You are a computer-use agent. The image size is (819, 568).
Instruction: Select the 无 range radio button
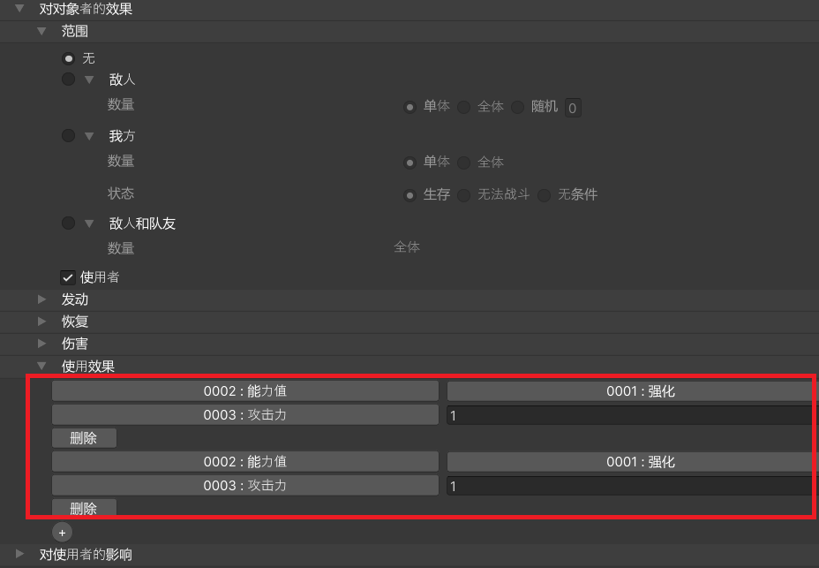click(69, 58)
